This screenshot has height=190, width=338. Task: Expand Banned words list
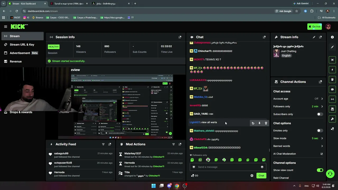(298, 146)
